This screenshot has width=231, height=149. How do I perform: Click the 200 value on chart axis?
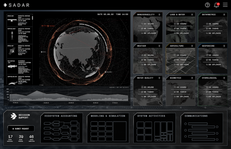click(x=8, y=89)
